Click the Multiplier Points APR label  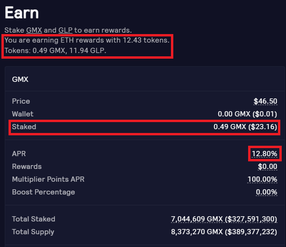coord(48,179)
